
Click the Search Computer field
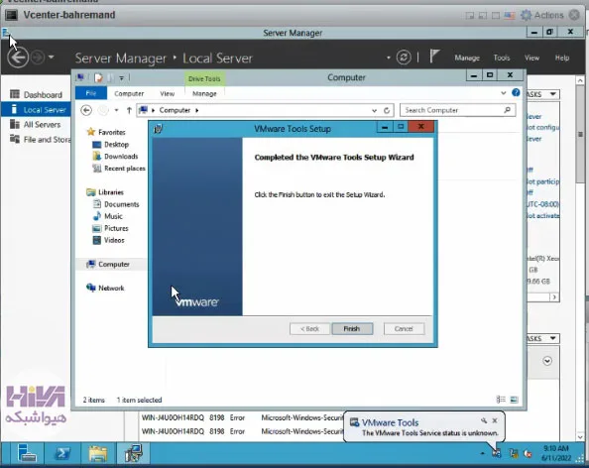point(457,110)
